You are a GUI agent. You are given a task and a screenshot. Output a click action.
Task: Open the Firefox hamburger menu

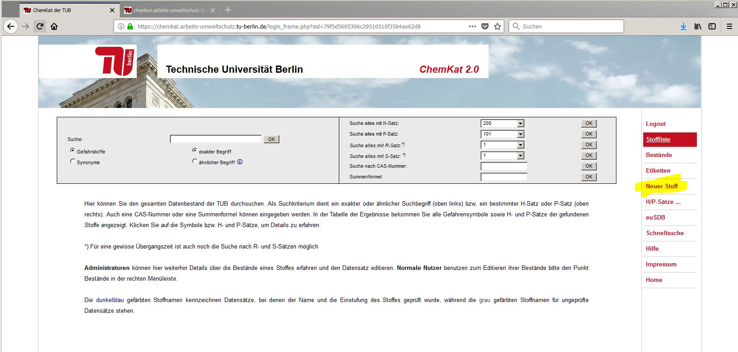coord(729,26)
